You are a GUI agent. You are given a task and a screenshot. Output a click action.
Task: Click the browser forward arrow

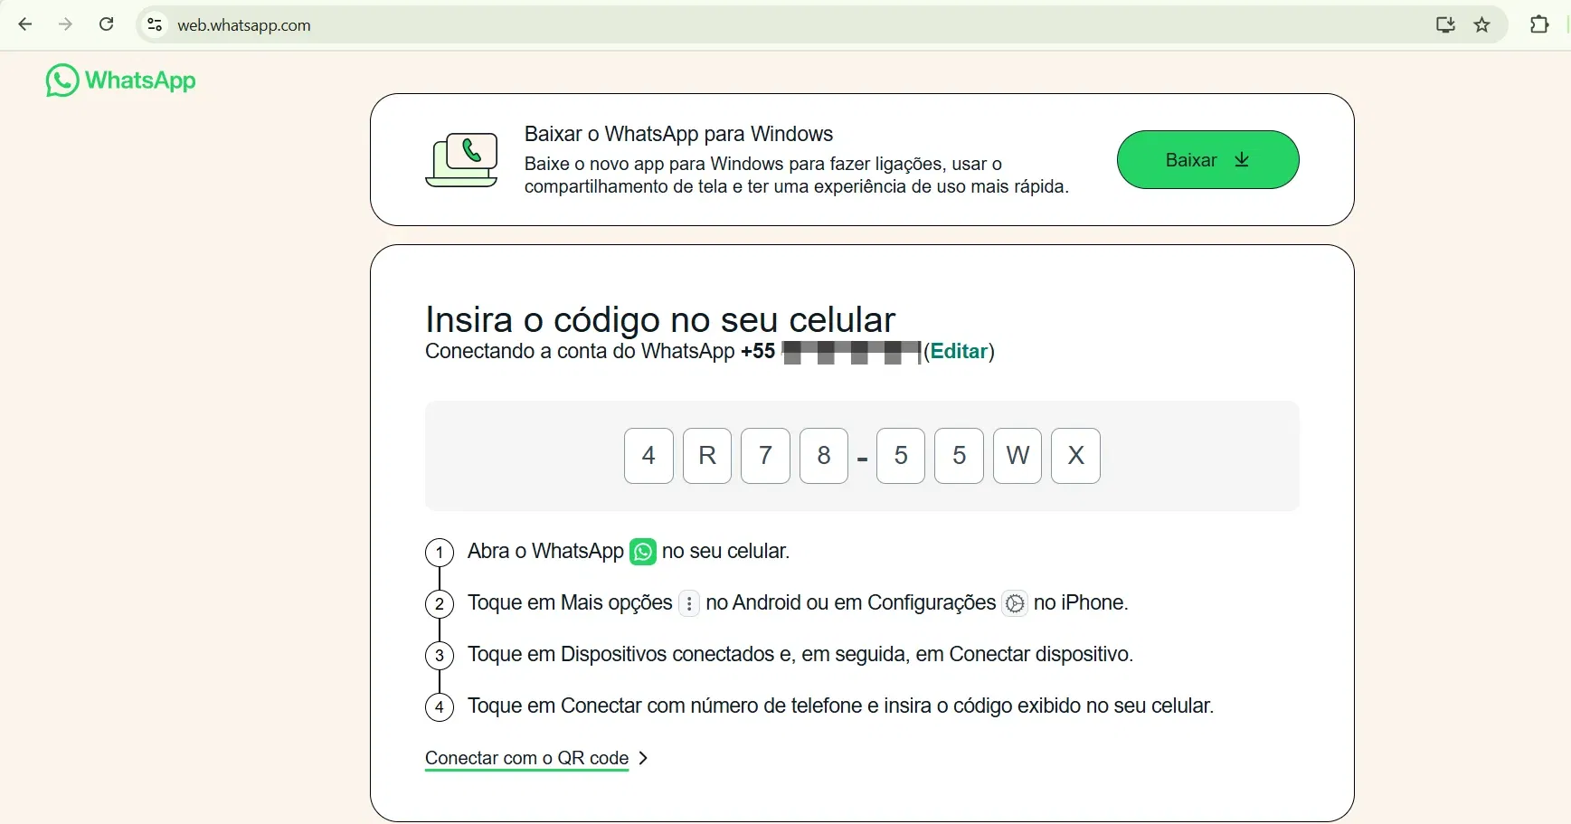[x=65, y=24]
